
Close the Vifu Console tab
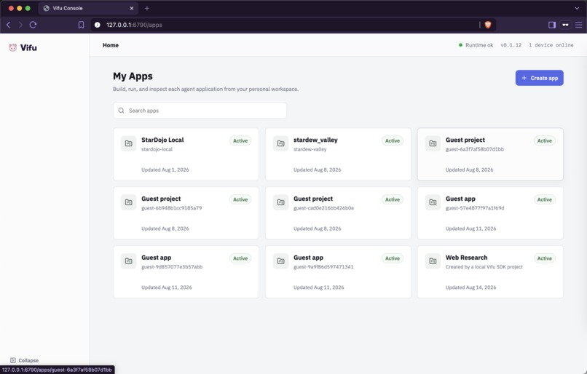[131, 8]
